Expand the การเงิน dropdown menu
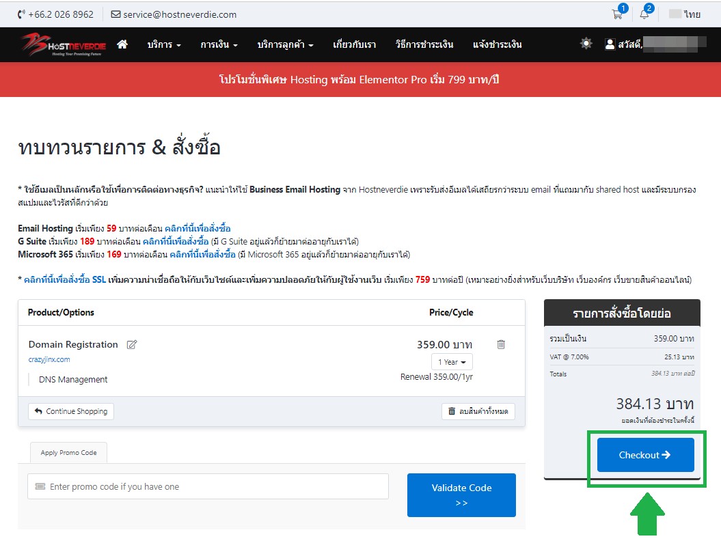The image size is (721, 556). pos(219,44)
